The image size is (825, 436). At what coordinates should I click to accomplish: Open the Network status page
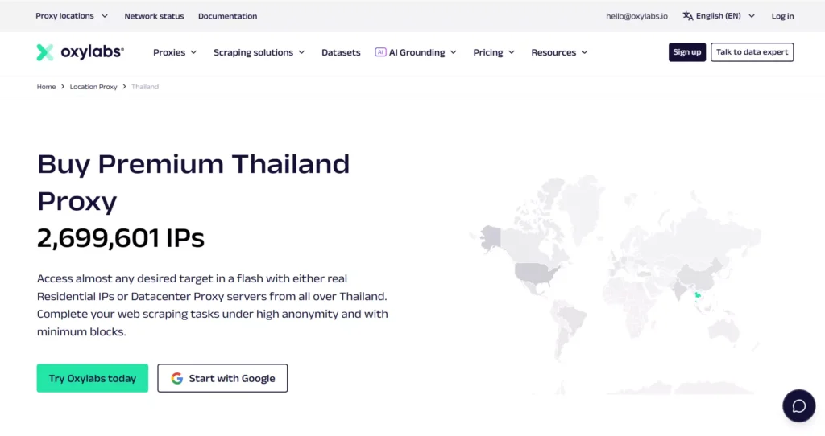(154, 16)
